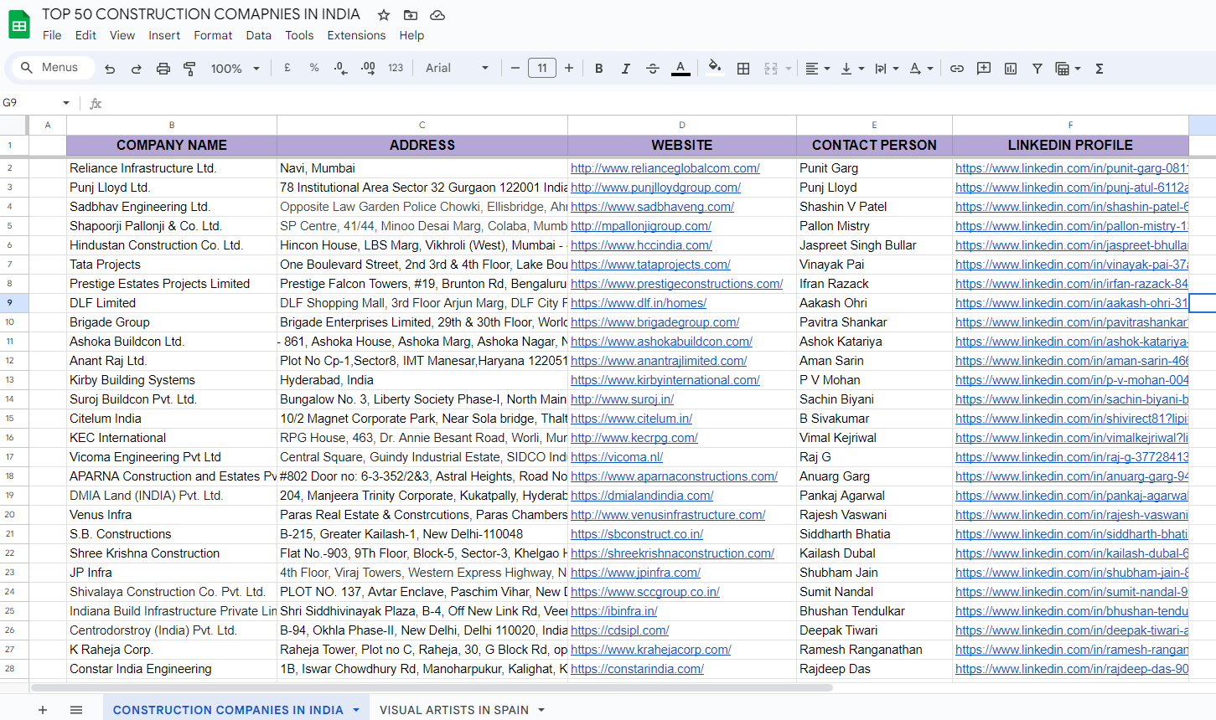Open the Insert menu

click(x=164, y=35)
